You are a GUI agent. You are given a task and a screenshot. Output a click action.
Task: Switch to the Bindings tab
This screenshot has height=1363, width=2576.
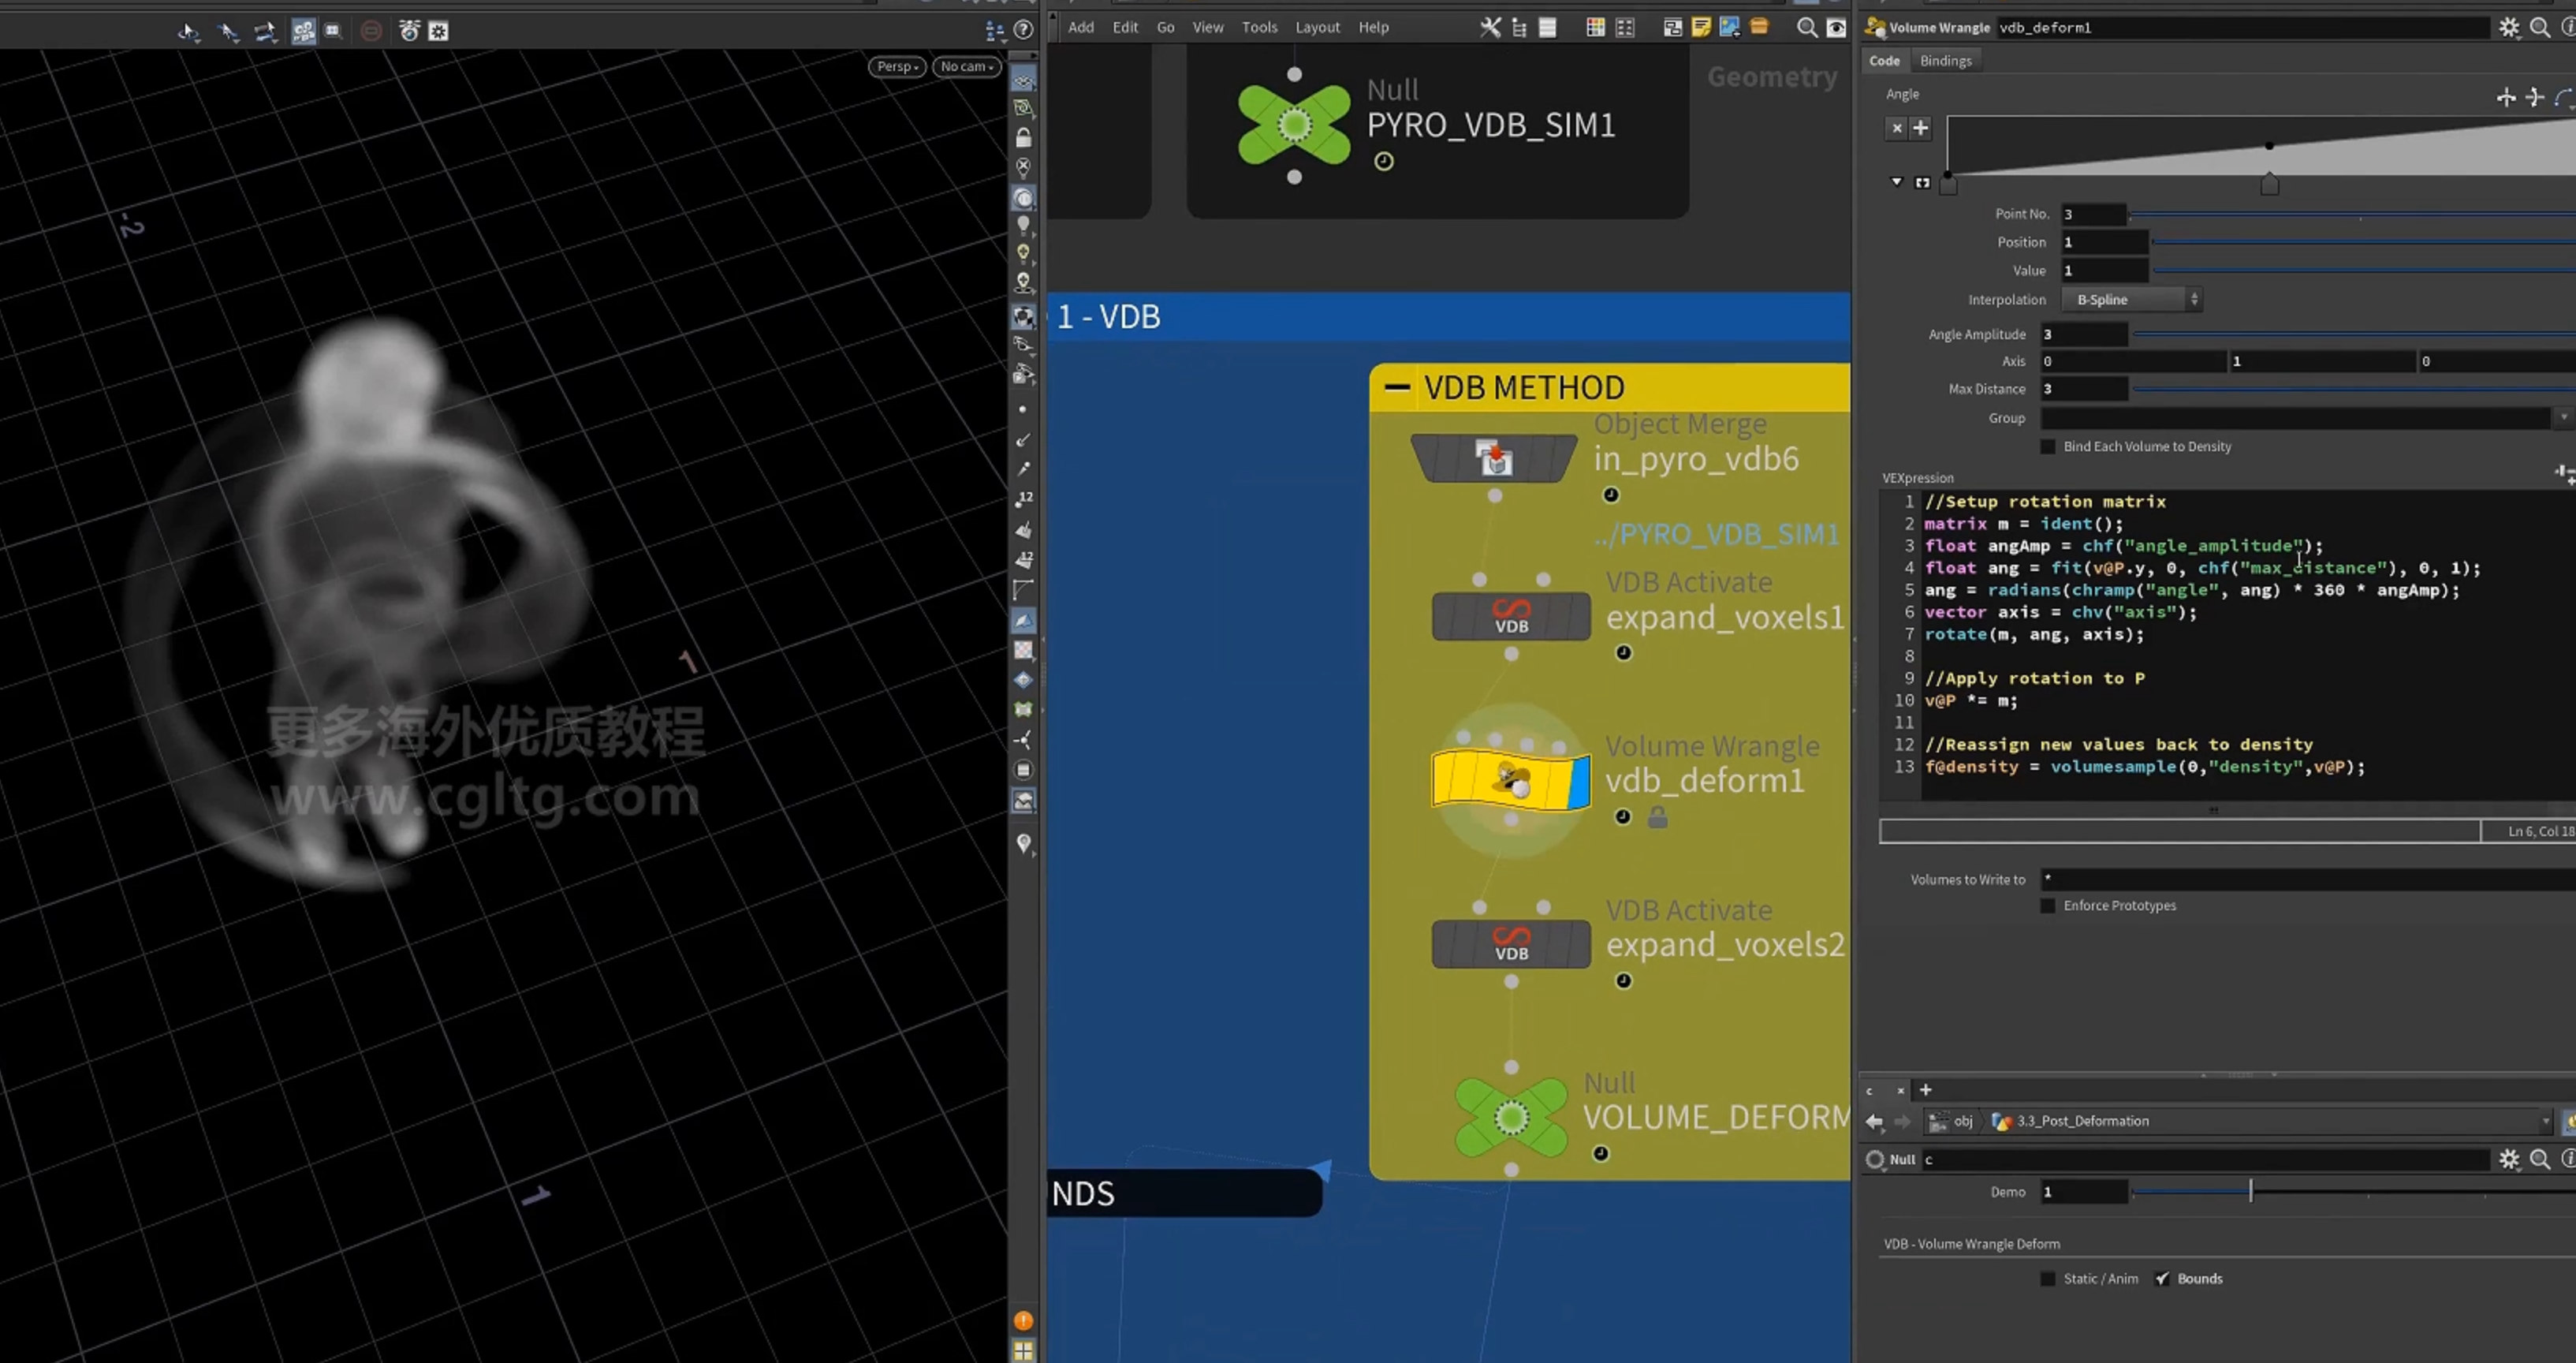pyautogui.click(x=1945, y=61)
